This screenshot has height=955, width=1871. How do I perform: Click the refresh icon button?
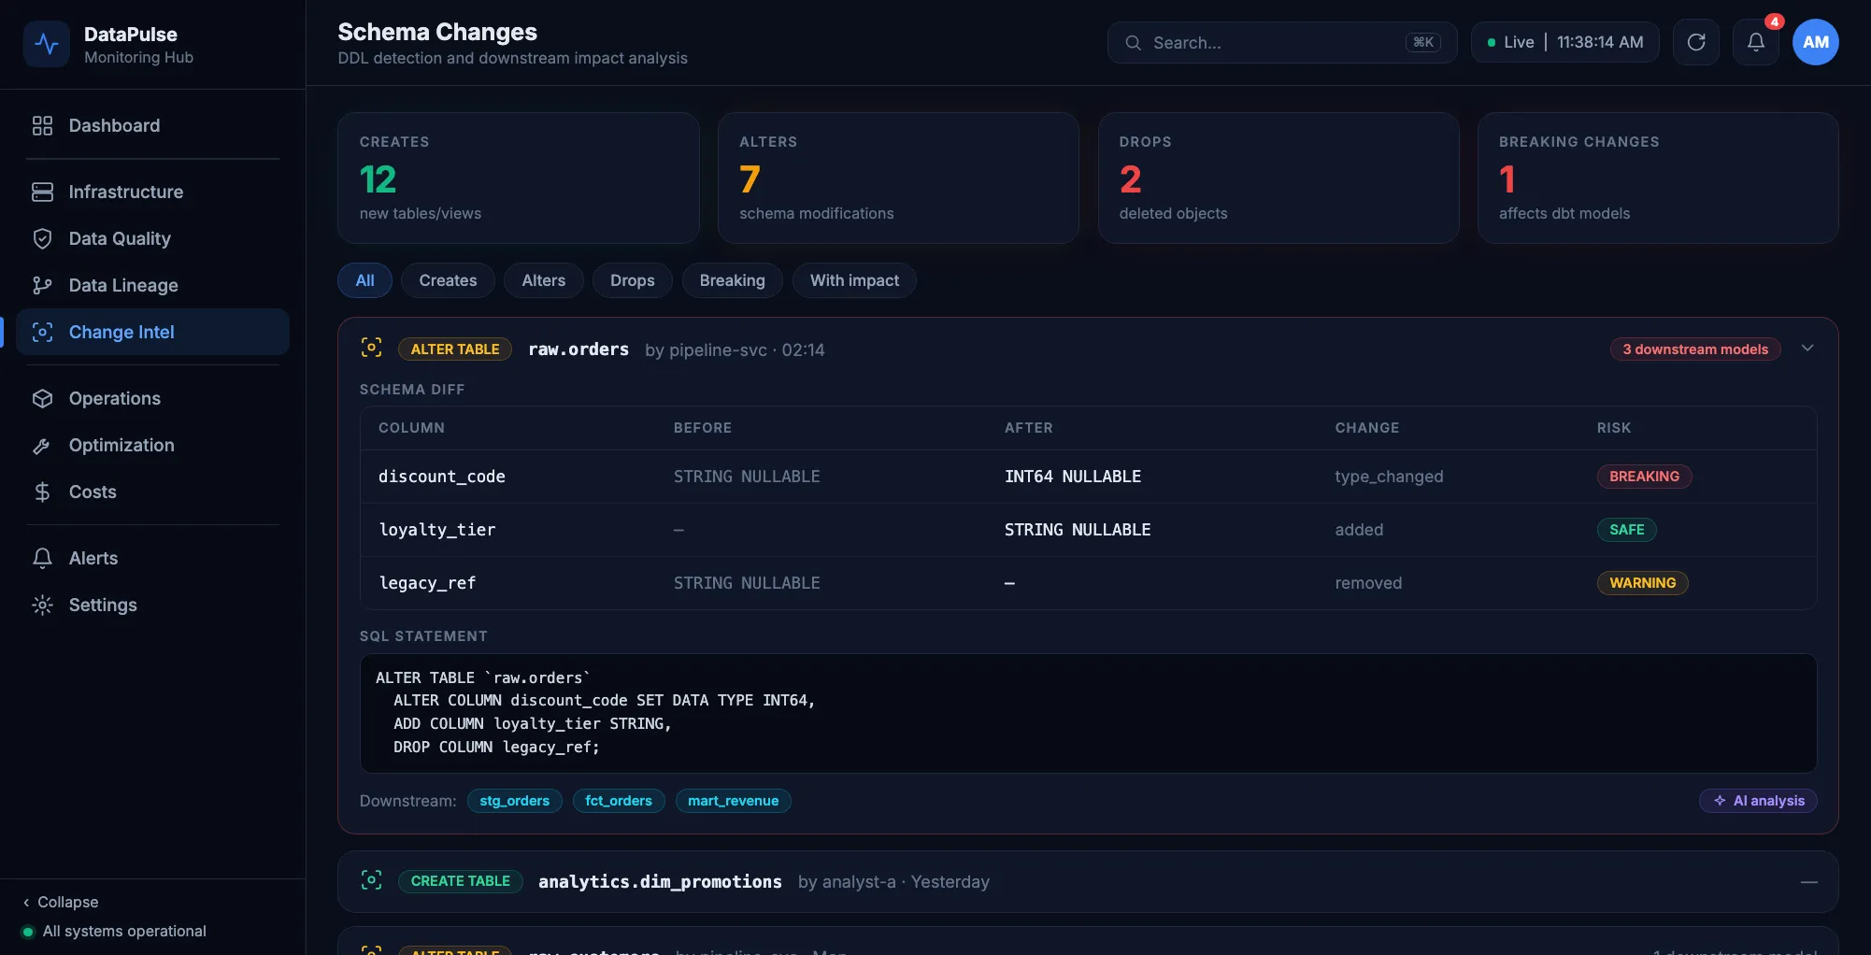pos(1696,42)
